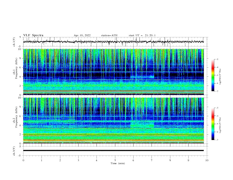This screenshot has width=233, height=180.
Task: Select the "start UT = 21:20:1" text
Action: click(142, 35)
